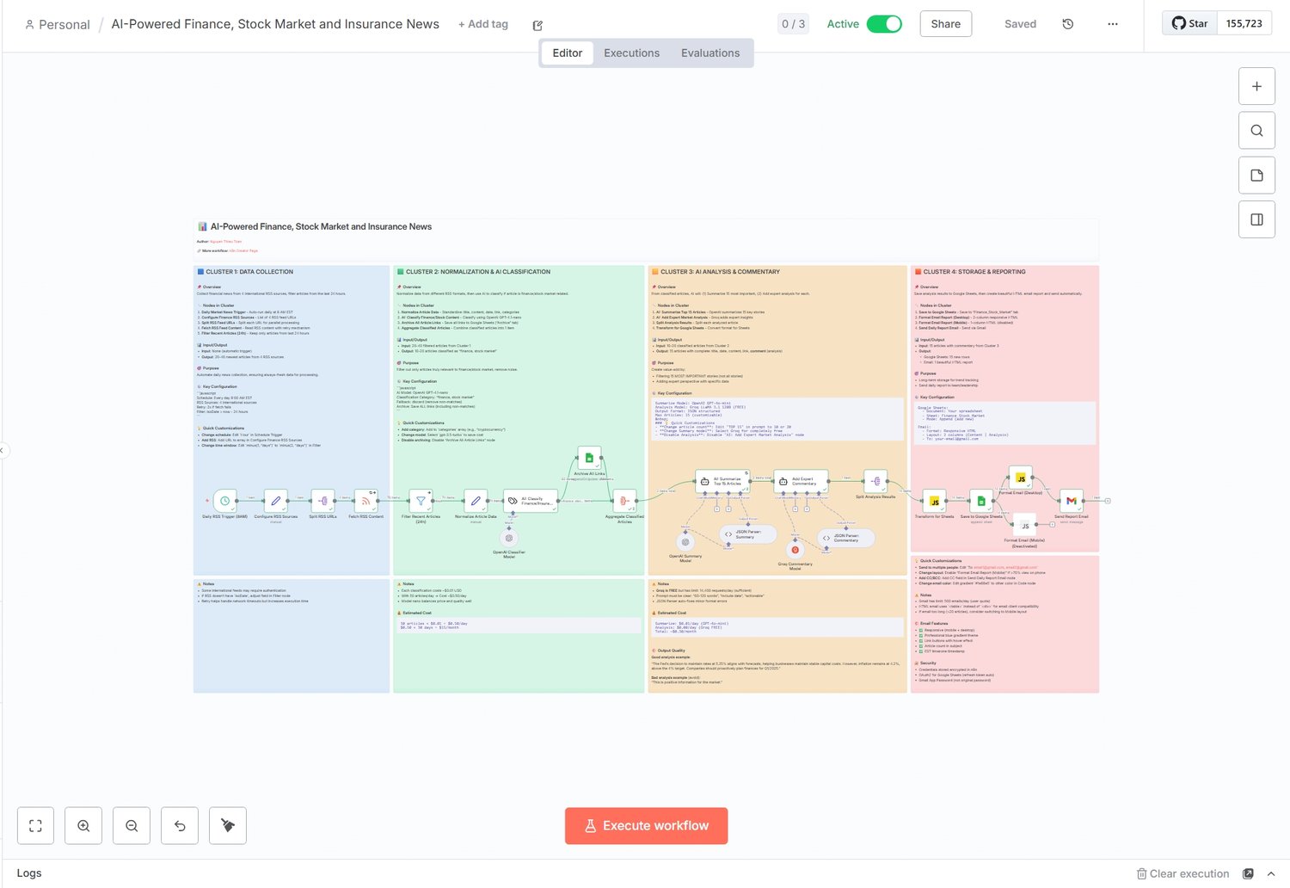This screenshot has width=1290, height=888.
Task: Toggle the side panel view button
Action: click(x=1256, y=219)
